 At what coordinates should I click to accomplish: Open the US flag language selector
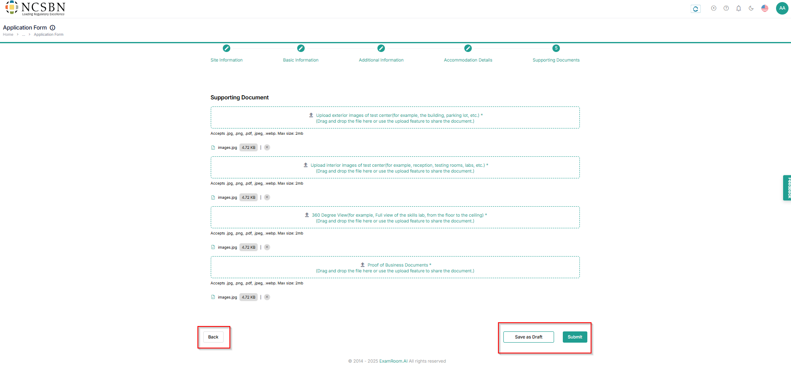coord(765,8)
